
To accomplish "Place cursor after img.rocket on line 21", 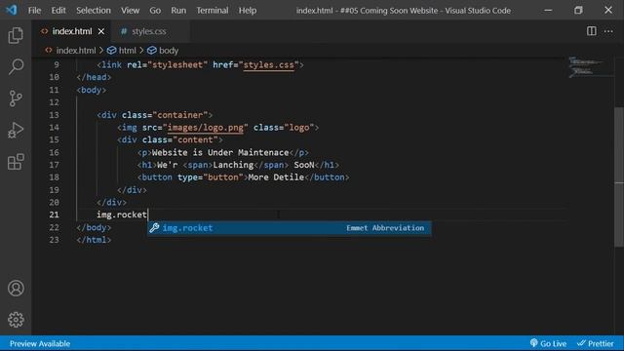I will point(147,214).
